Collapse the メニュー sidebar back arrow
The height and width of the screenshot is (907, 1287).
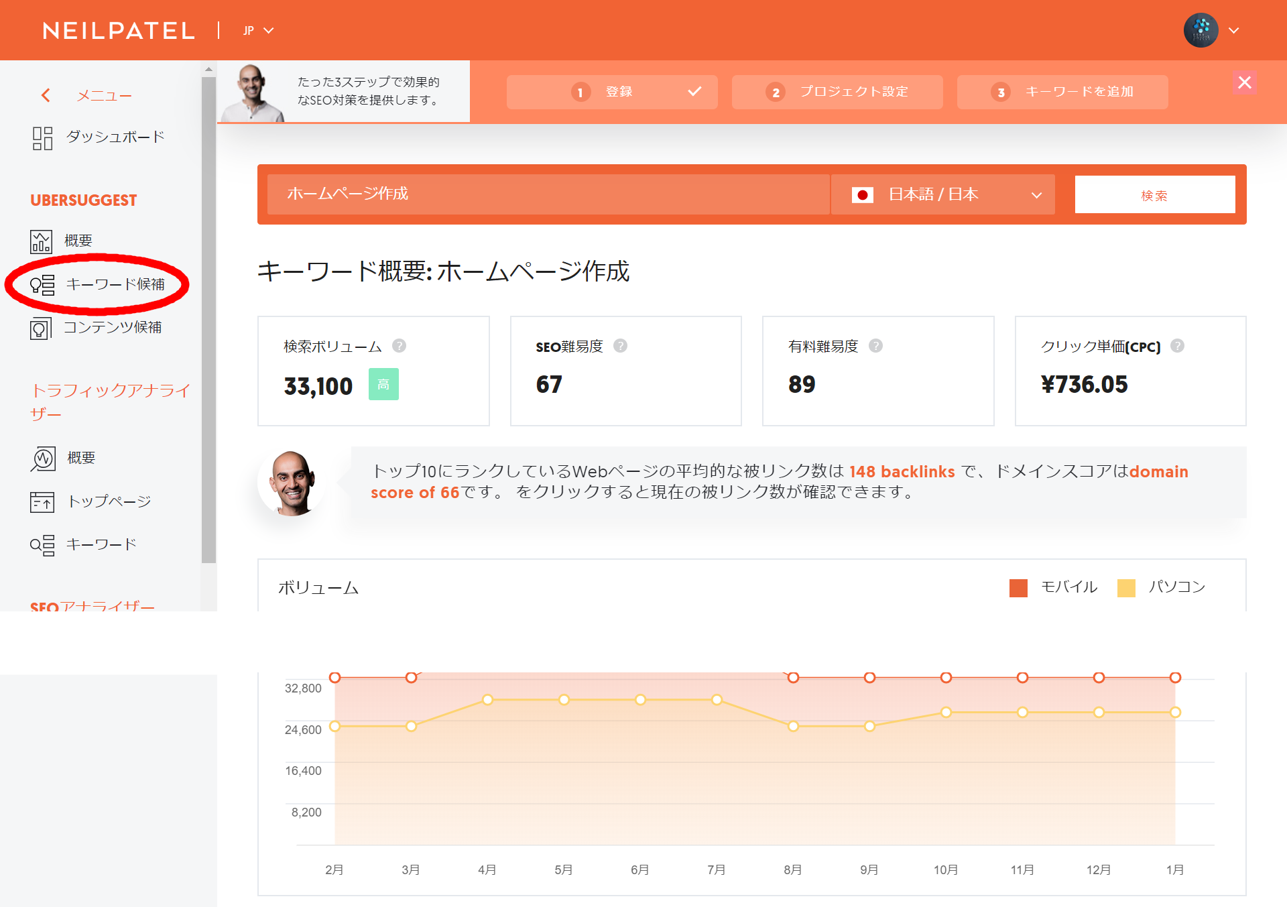[46, 96]
